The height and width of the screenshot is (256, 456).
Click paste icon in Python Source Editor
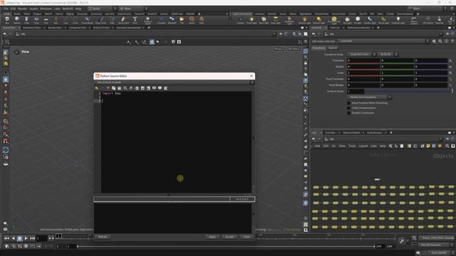[x=119, y=88]
